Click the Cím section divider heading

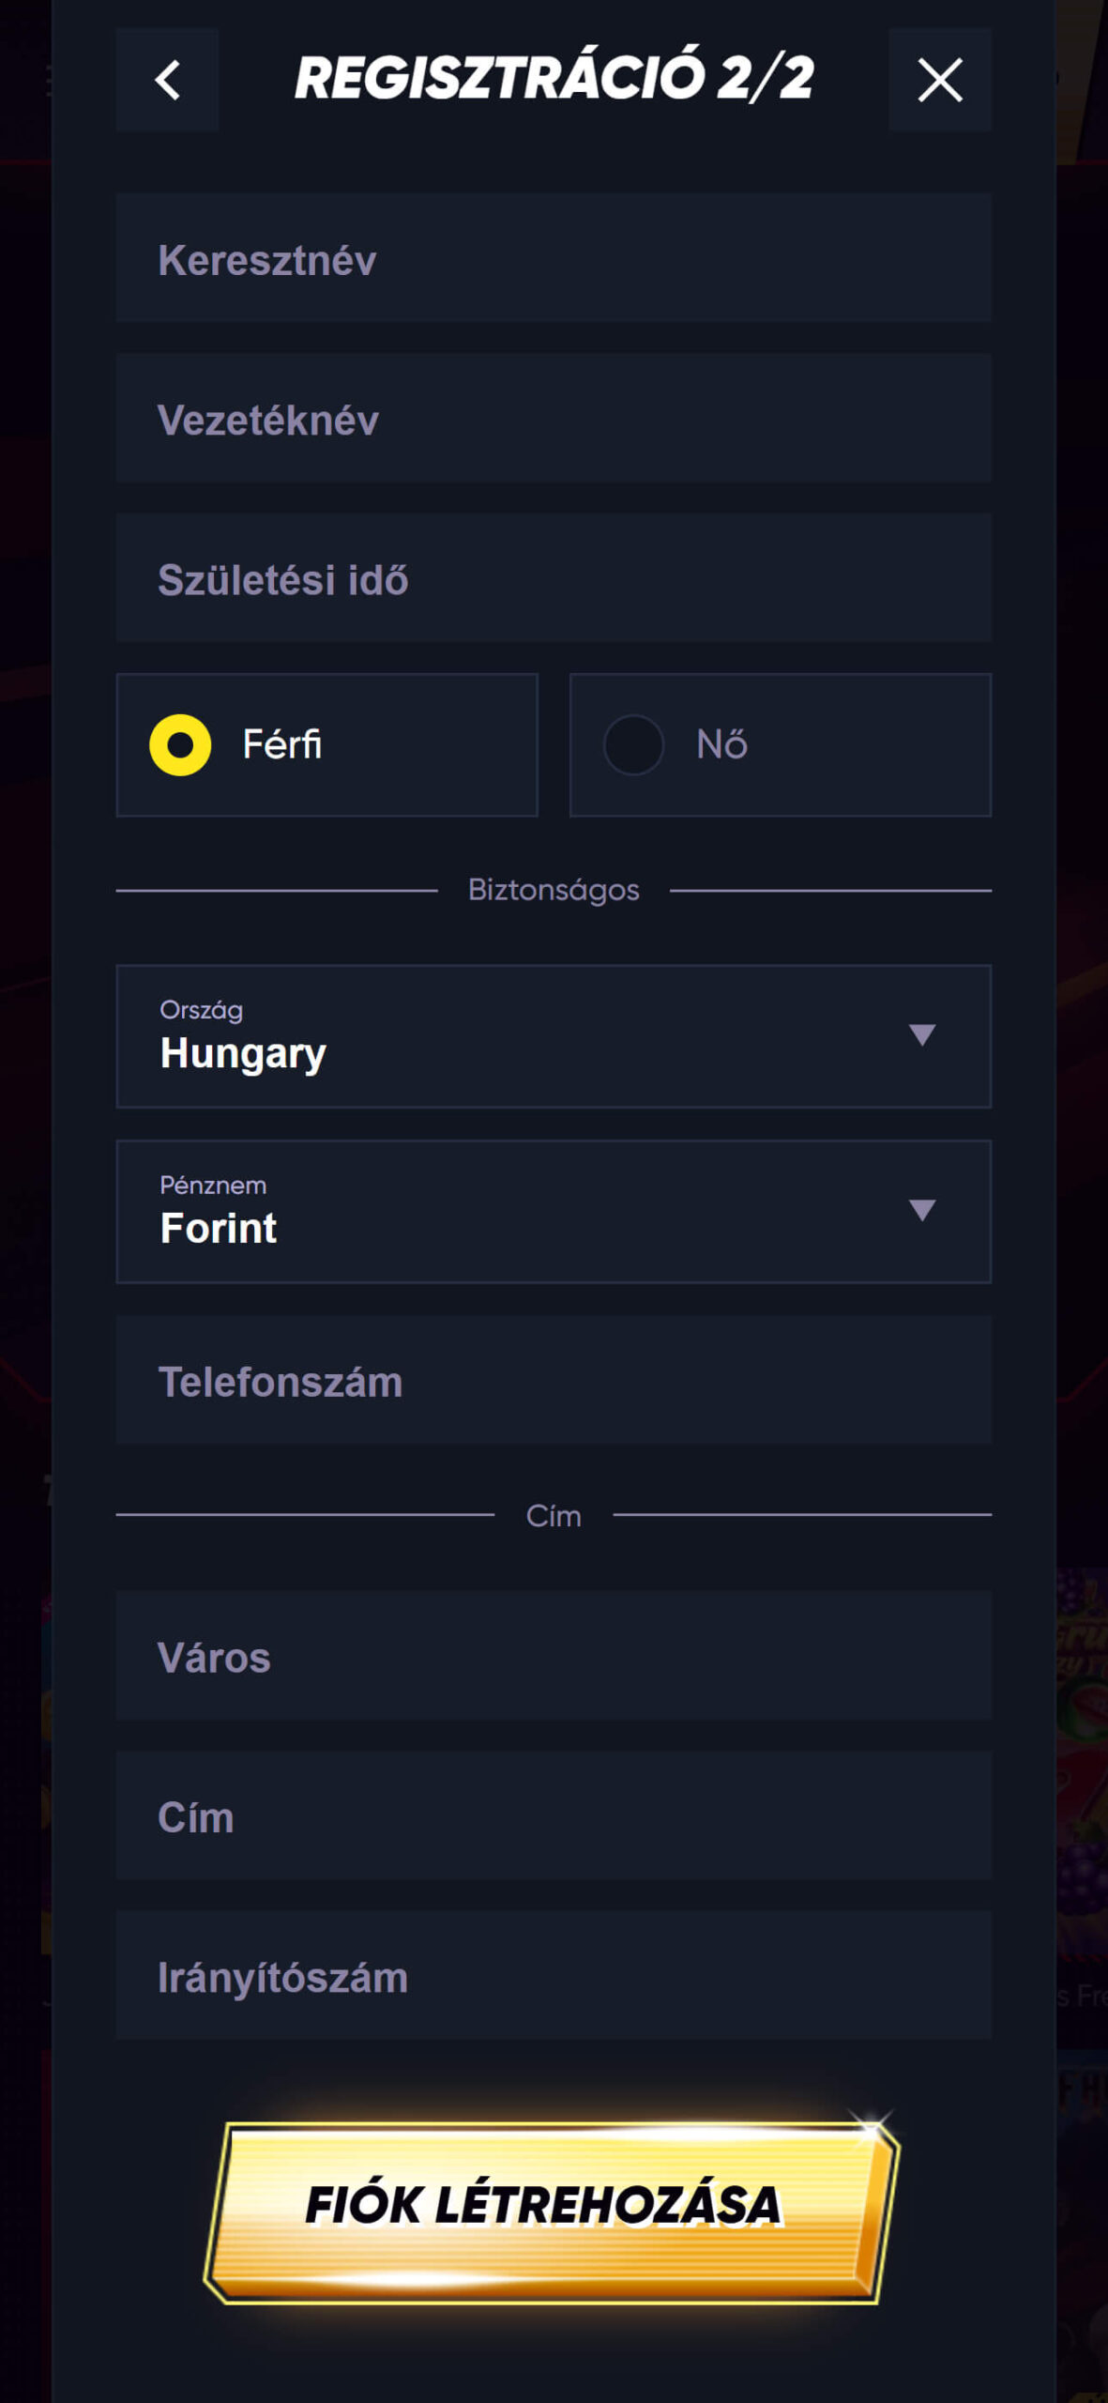554,1515
